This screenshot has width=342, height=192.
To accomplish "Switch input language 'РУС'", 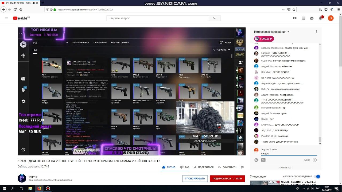I will coord(318,188).
